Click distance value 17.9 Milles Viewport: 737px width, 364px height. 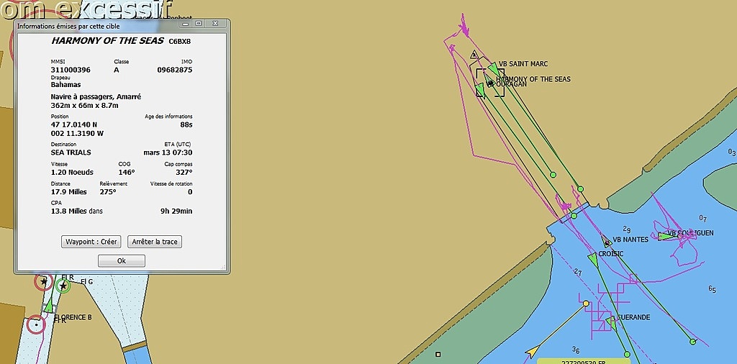[68, 191]
